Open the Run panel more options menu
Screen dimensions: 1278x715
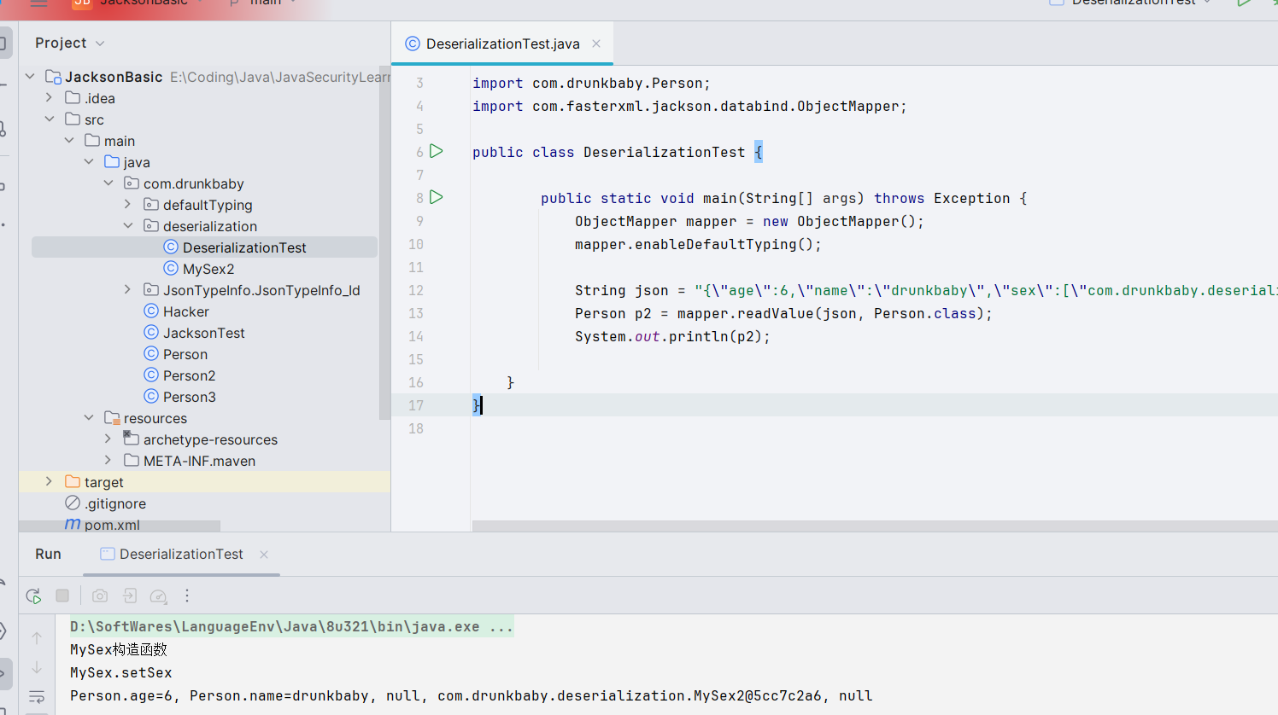[187, 596]
